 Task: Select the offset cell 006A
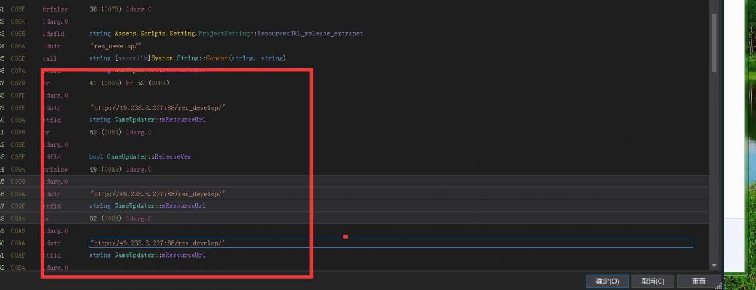[x=18, y=46]
